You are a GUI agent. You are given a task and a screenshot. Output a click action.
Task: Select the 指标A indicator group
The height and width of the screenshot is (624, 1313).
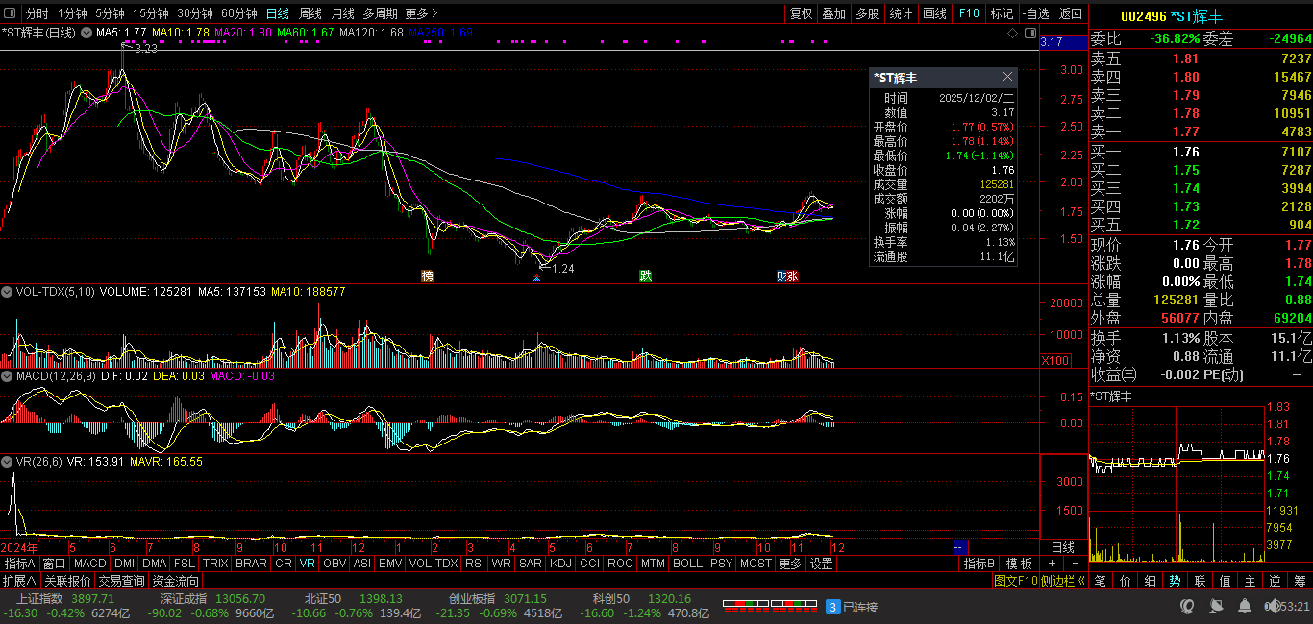pos(20,564)
